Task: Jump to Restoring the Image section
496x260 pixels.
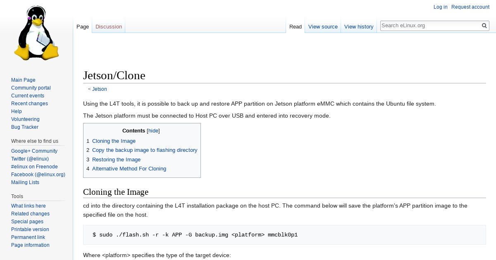Action: [116, 160]
